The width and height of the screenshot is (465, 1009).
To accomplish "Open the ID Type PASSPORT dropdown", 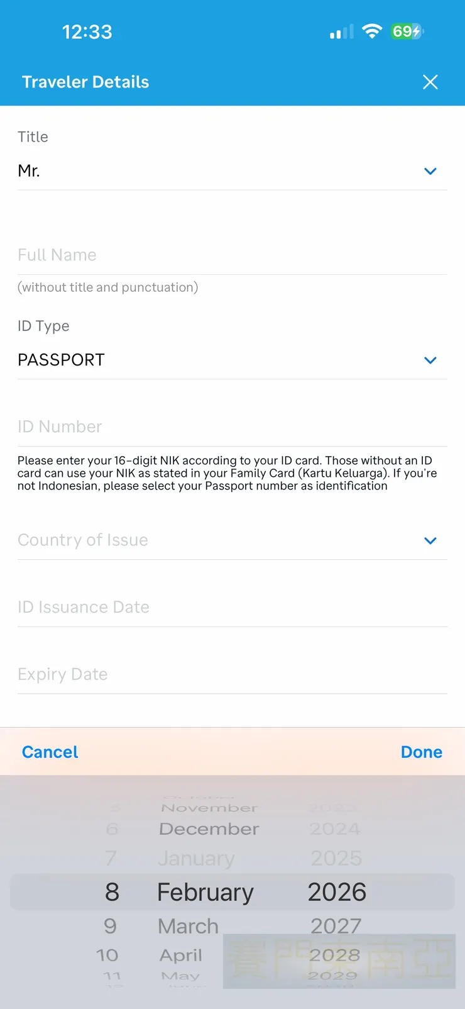I will 232,360.
